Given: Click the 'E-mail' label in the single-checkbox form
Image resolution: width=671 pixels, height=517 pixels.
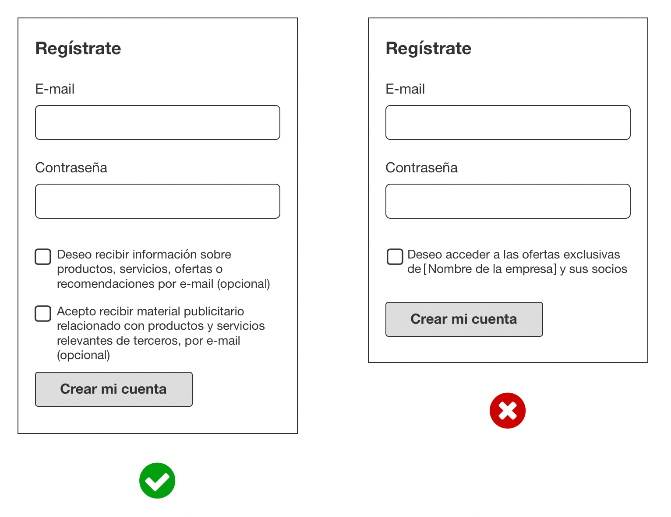Looking at the screenshot, I should pos(405,89).
